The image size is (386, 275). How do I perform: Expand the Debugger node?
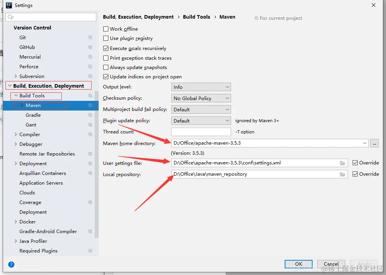[16, 144]
